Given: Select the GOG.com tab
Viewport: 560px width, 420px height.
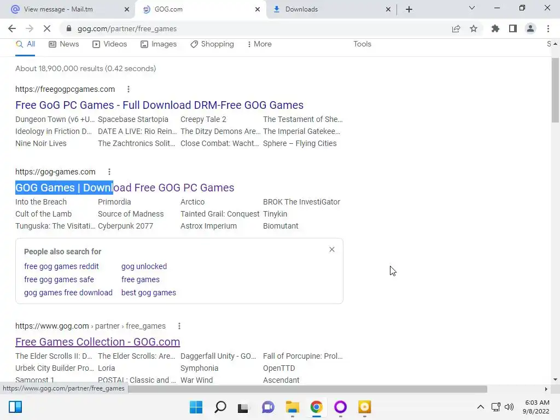Looking at the screenshot, I should [168, 9].
